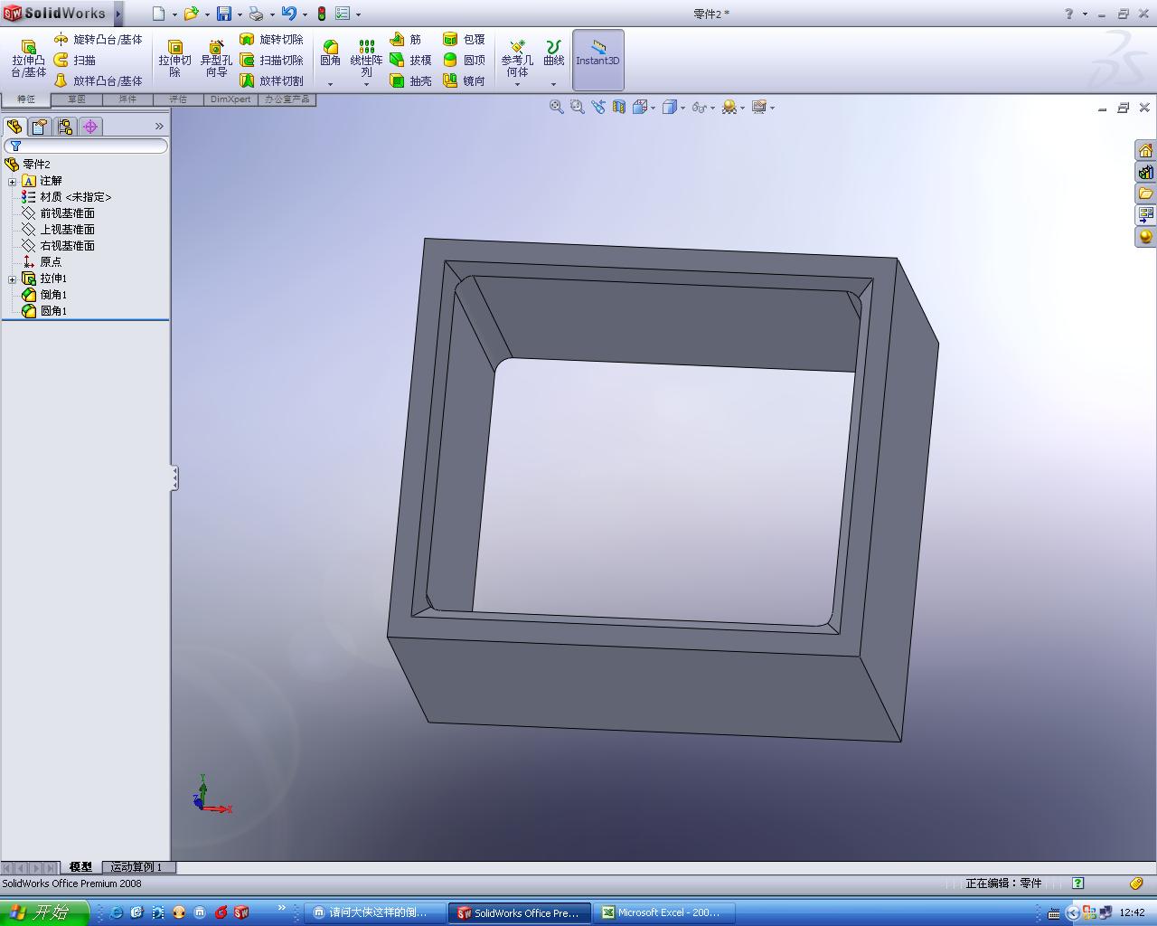The height and width of the screenshot is (926, 1157).
Task: Open the 参考几何体 reference geometry tool
Action: [517, 59]
